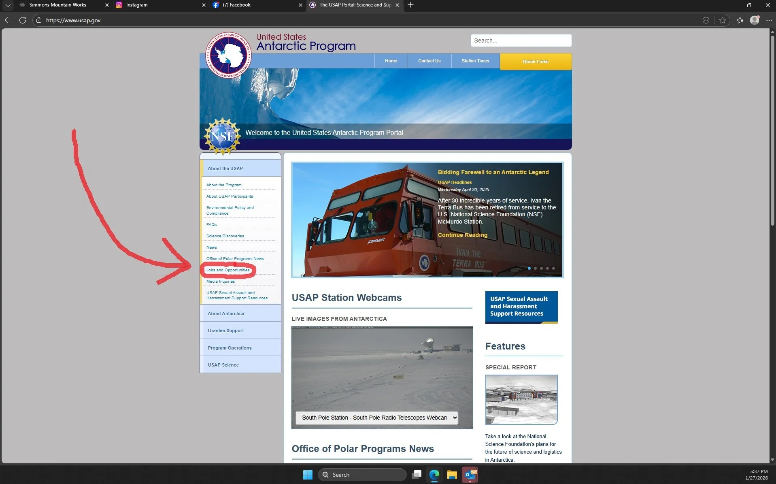Click the scrollbar down arrow
776x484 pixels.
coord(772,460)
